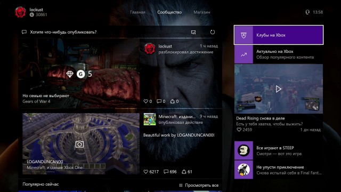Play the Dead Rising video

[x=279, y=89]
